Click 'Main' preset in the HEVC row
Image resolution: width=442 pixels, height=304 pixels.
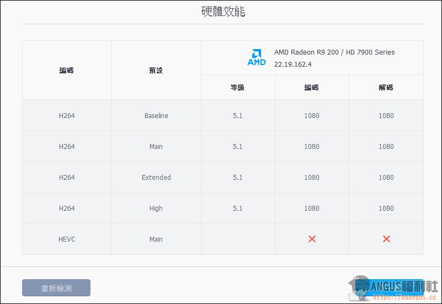[x=156, y=239]
